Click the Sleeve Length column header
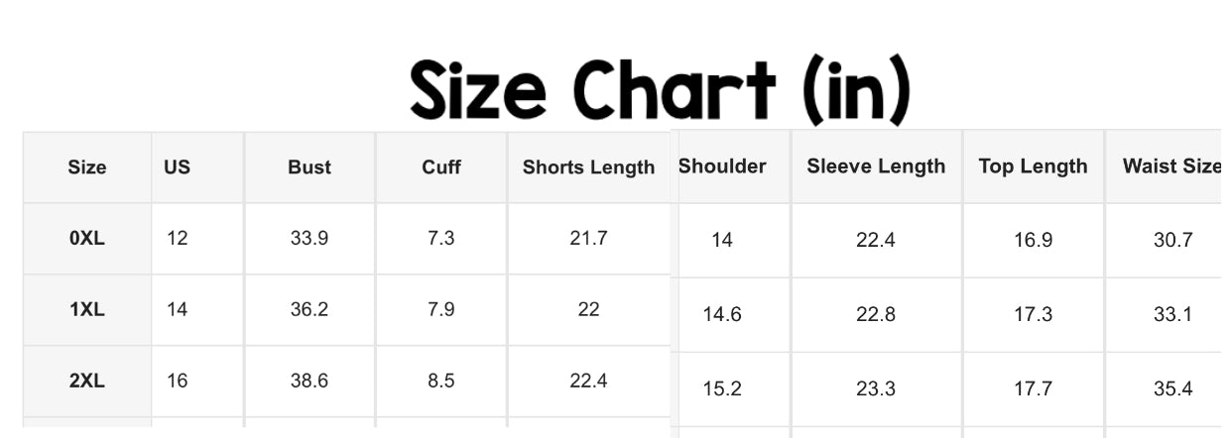This screenshot has width=1230, height=438. [x=876, y=165]
